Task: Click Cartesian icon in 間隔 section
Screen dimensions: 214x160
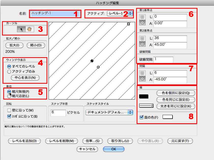Action: coord(142,73)
